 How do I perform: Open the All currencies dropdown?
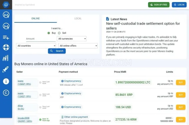pos(71,39)
